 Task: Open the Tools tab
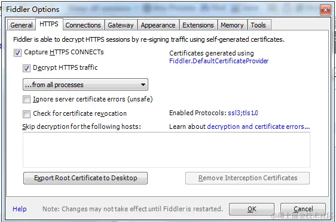click(259, 25)
